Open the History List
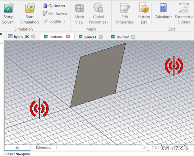This screenshot has height=156, width=194. coord(144,13)
